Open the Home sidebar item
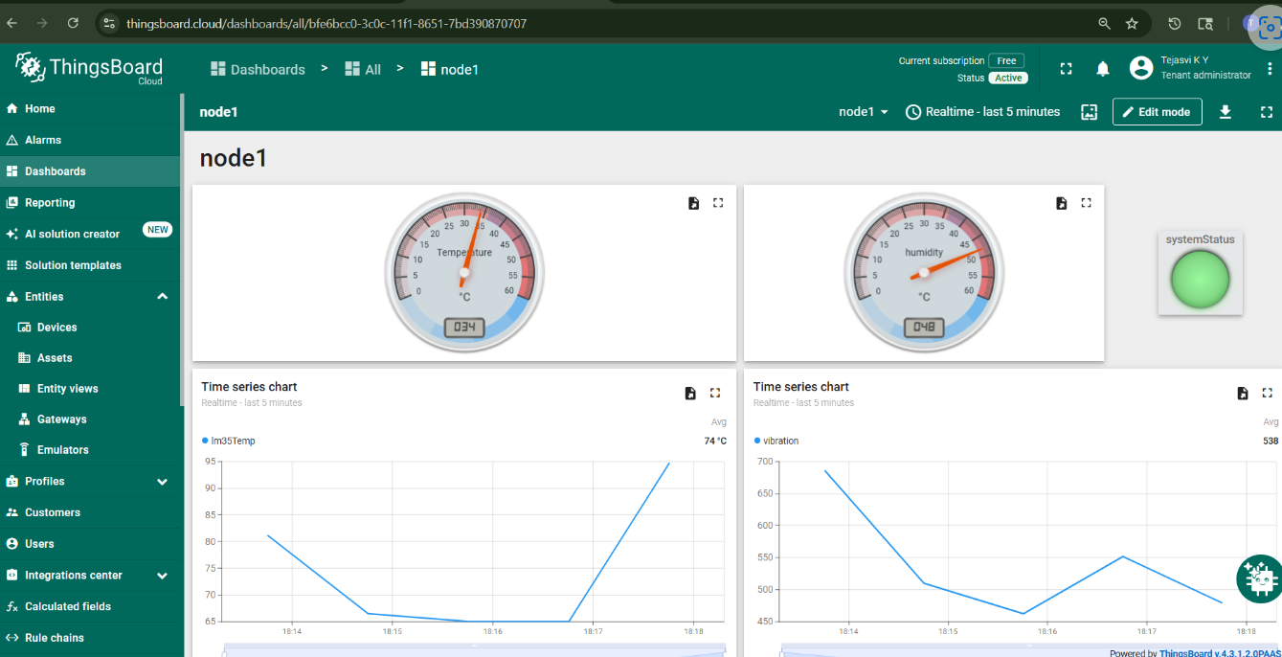 click(90, 108)
